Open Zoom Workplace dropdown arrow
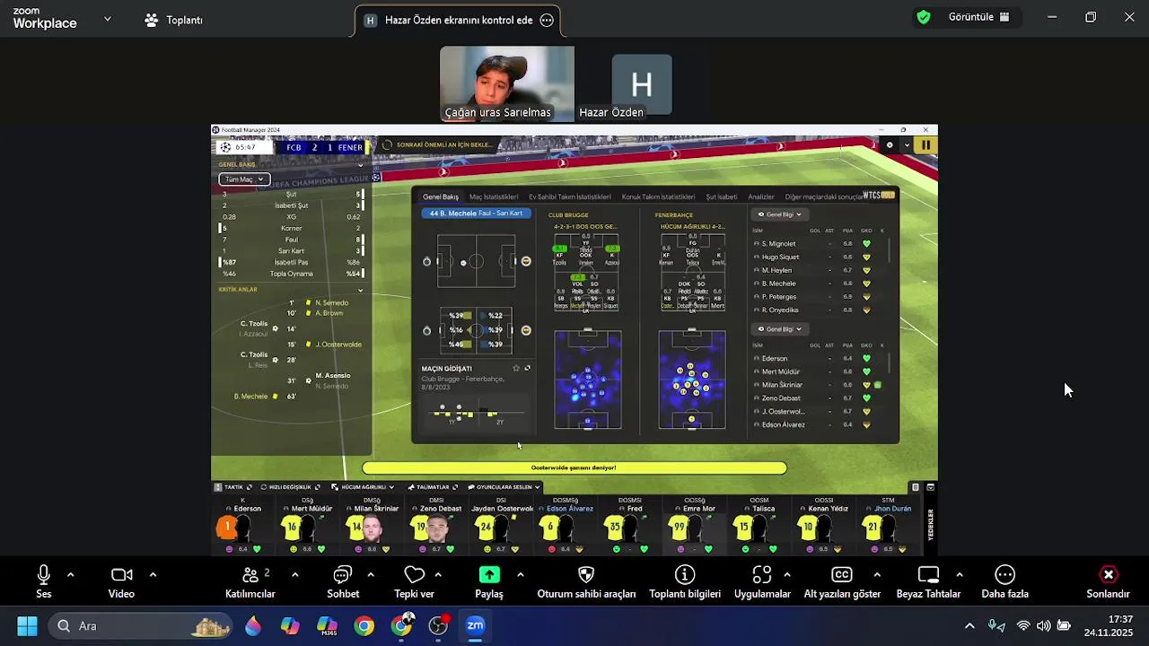The image size is (1149, 646). coord(107,18)
